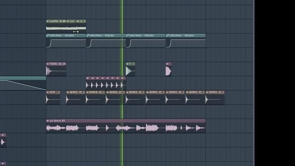This screenshot has width=295, height=166.
Task: Select the green clip waveform
Action: pos(130,71)
